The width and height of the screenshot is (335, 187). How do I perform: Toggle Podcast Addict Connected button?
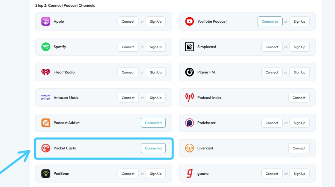[153, 123]
